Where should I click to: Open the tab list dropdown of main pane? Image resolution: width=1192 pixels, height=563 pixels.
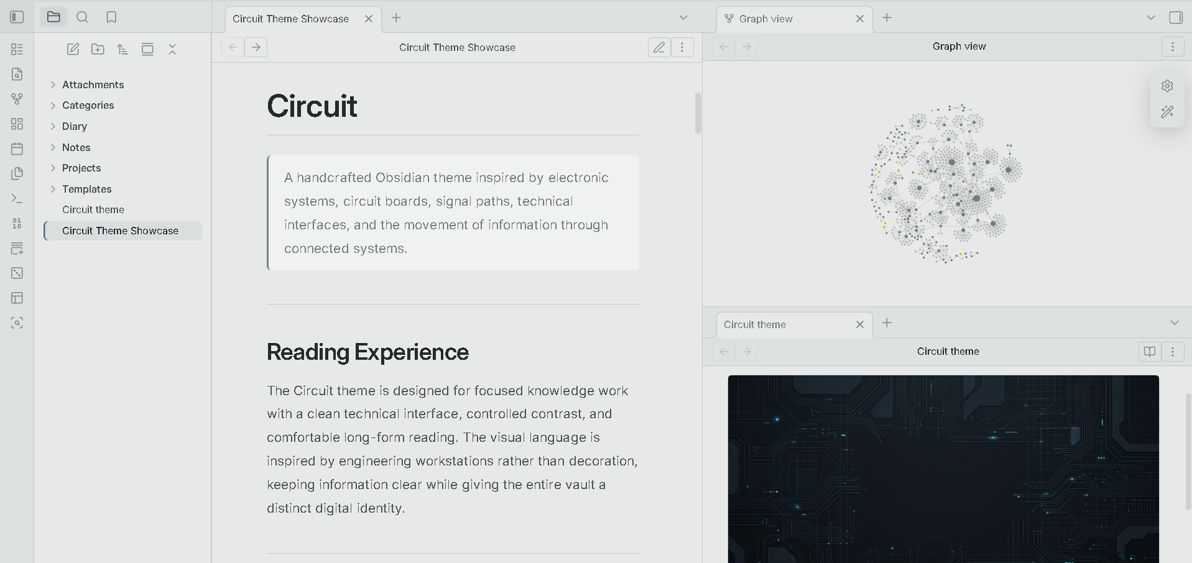[x=683, y=18]
